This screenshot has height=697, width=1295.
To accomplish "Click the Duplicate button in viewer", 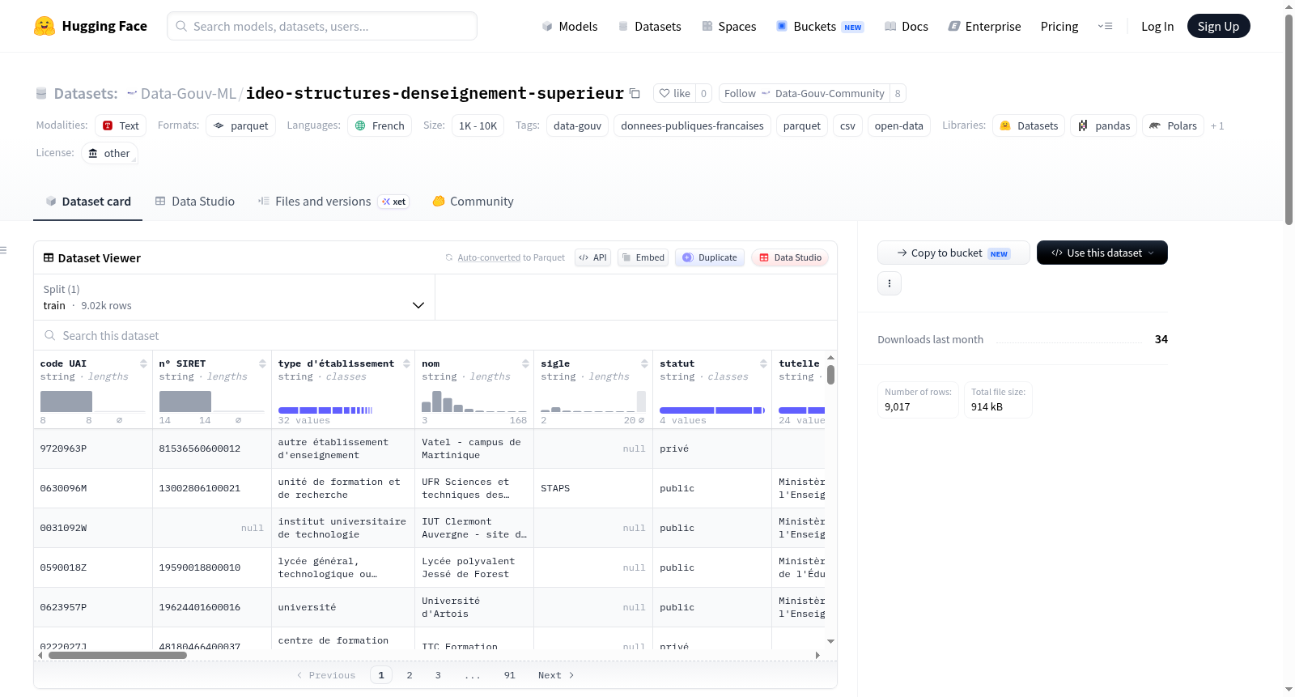I will pos(710,257).
